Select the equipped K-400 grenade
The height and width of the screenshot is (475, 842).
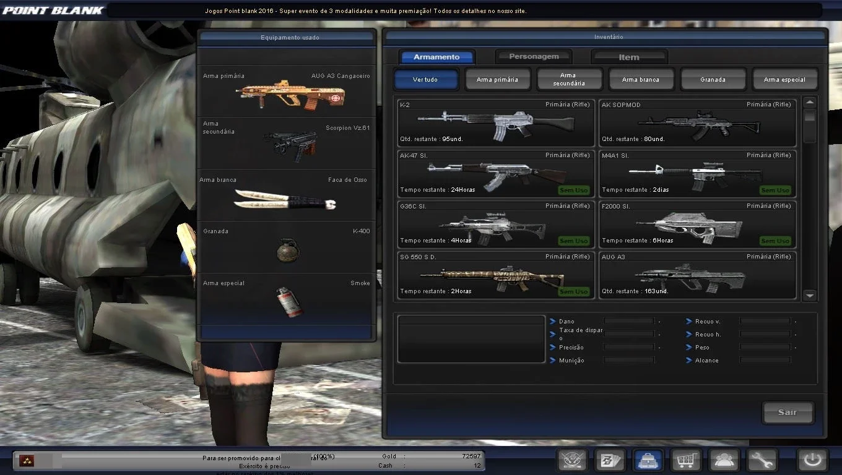286,247
